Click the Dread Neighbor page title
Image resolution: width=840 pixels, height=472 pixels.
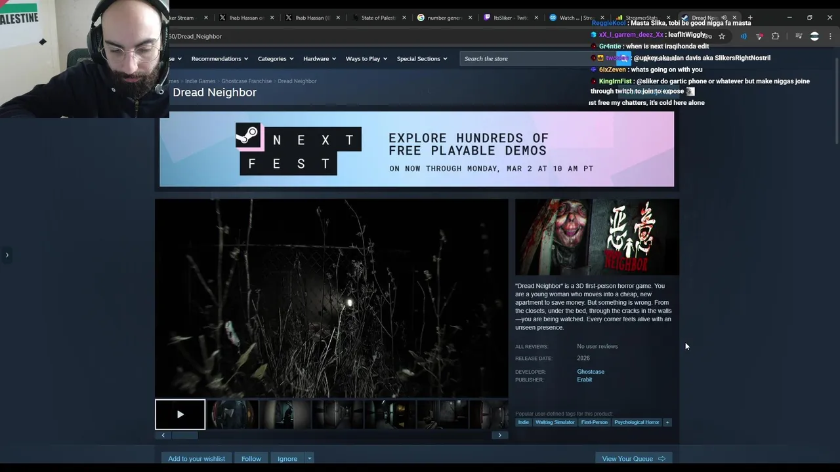pos(215,92)
